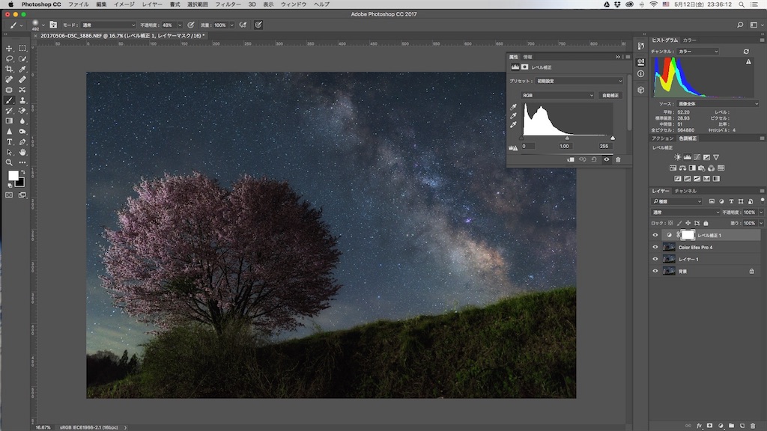The width and height of the screenshot is (767, 431).
Task: Add a Brightness/Contrast adjustment
Action: click(677, 157)
